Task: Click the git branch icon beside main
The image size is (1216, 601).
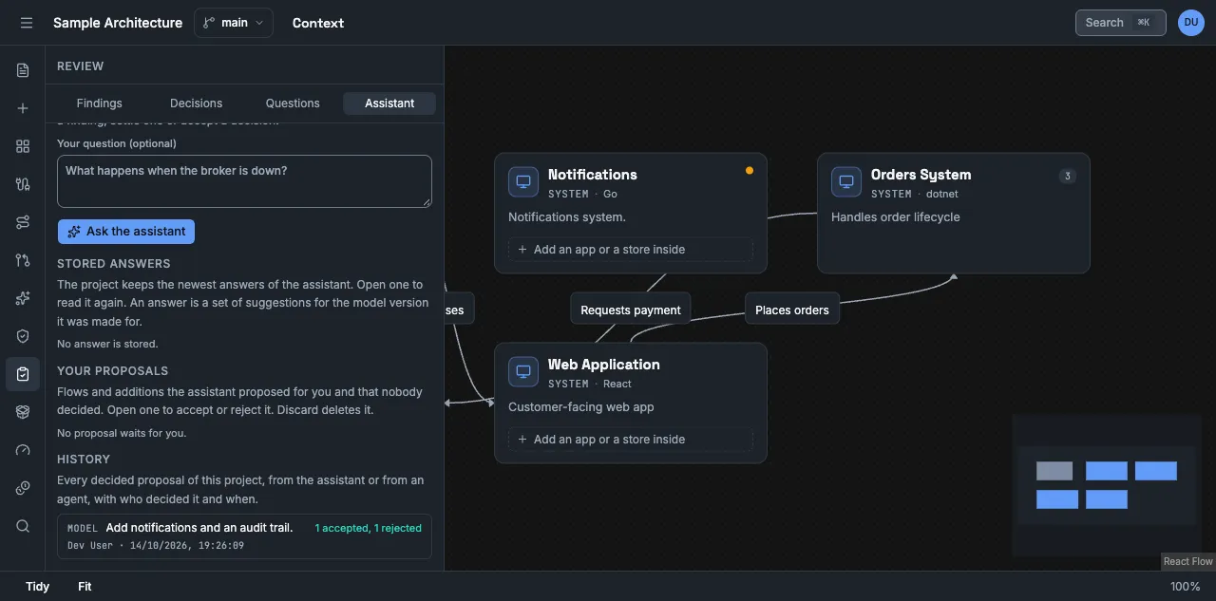Action: pyautogui.click(x=209, y=23)
